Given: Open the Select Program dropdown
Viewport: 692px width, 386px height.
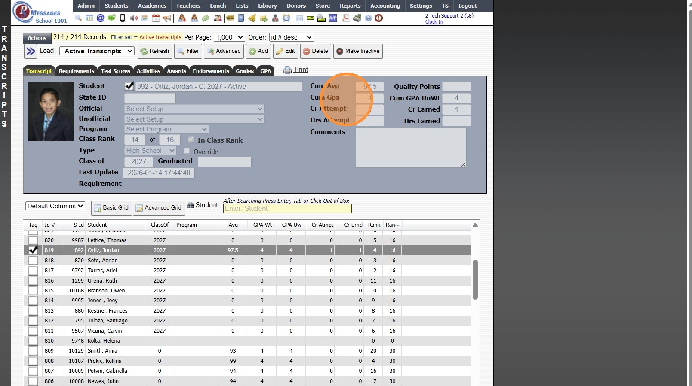Looking at the screenshot, I should (x=166, y=129).
